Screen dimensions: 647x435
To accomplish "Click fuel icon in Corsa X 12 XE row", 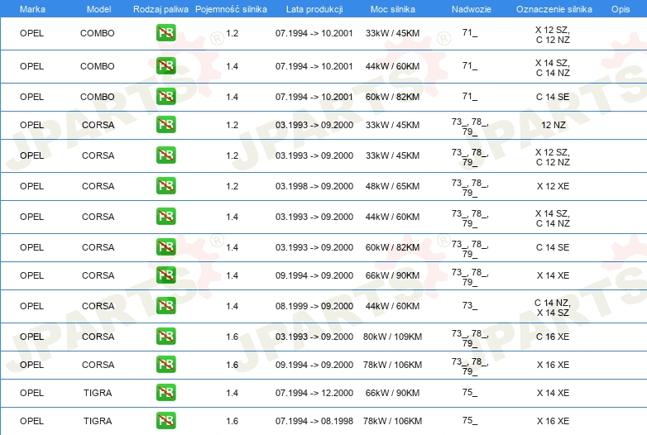I will tap(165, 186).
